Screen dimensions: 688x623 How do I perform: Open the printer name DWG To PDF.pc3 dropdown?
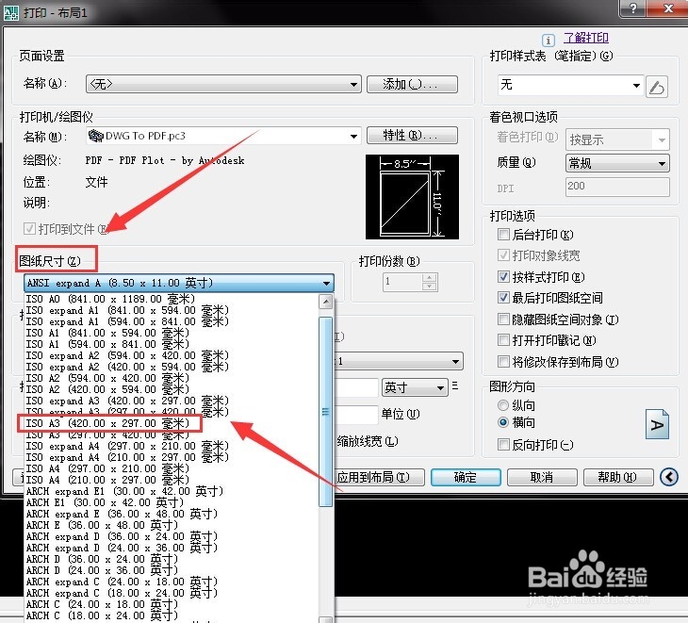pyautogui.click(x=223, y=136)
